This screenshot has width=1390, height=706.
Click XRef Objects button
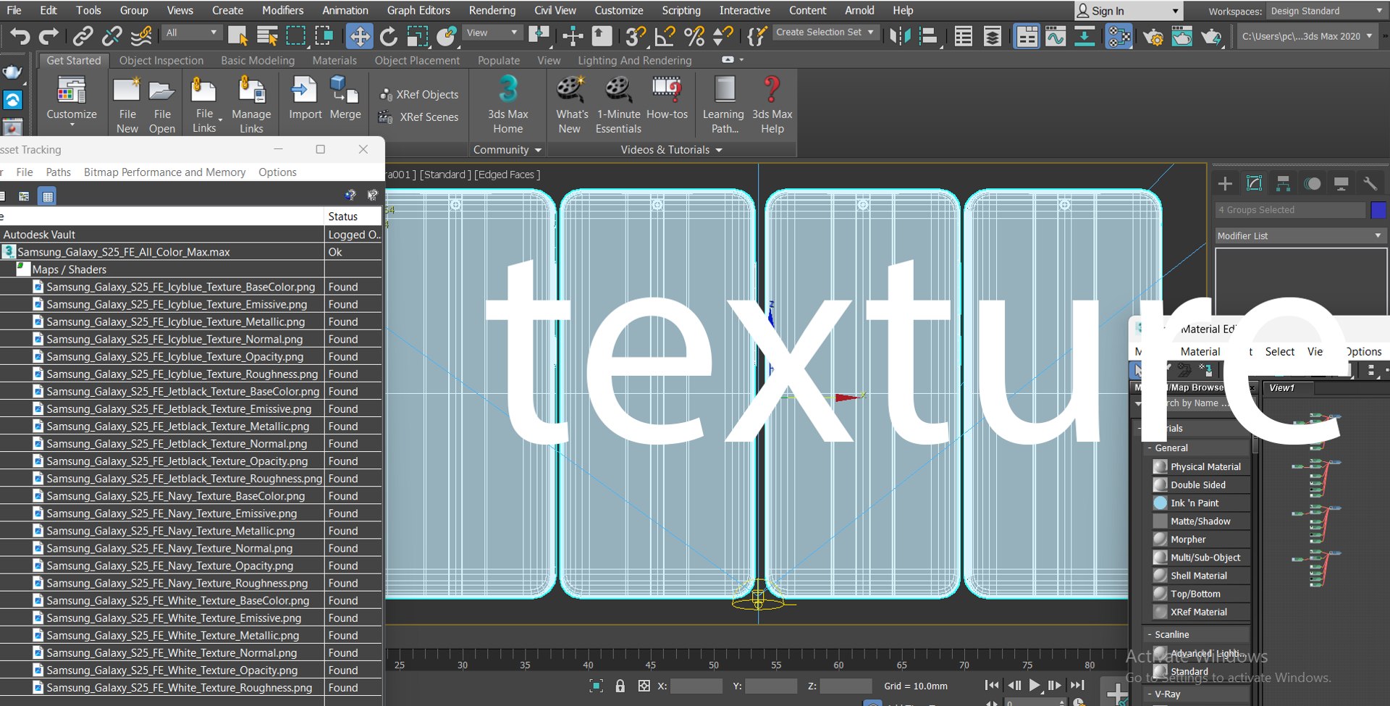tap(418, 95)
